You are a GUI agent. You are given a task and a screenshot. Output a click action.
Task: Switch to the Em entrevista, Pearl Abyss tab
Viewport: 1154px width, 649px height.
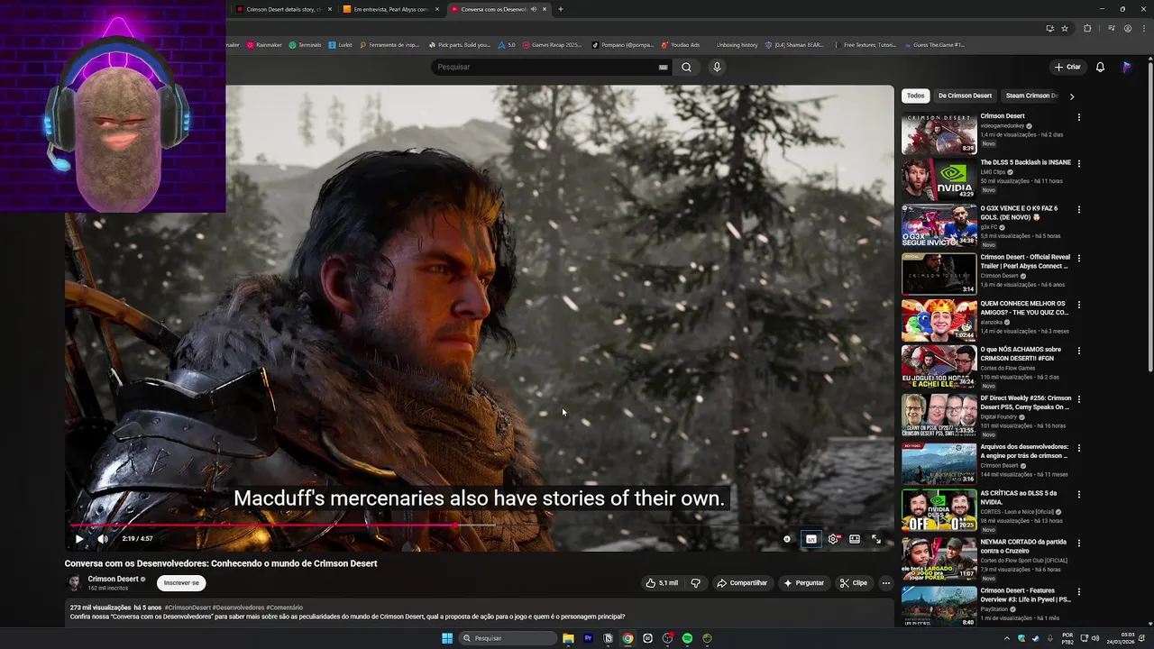coord(390,9)
